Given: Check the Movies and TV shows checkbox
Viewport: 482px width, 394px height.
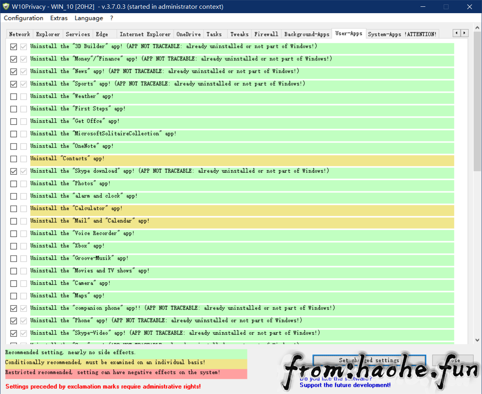Looking at the screenshot, I should pos(14,271).
